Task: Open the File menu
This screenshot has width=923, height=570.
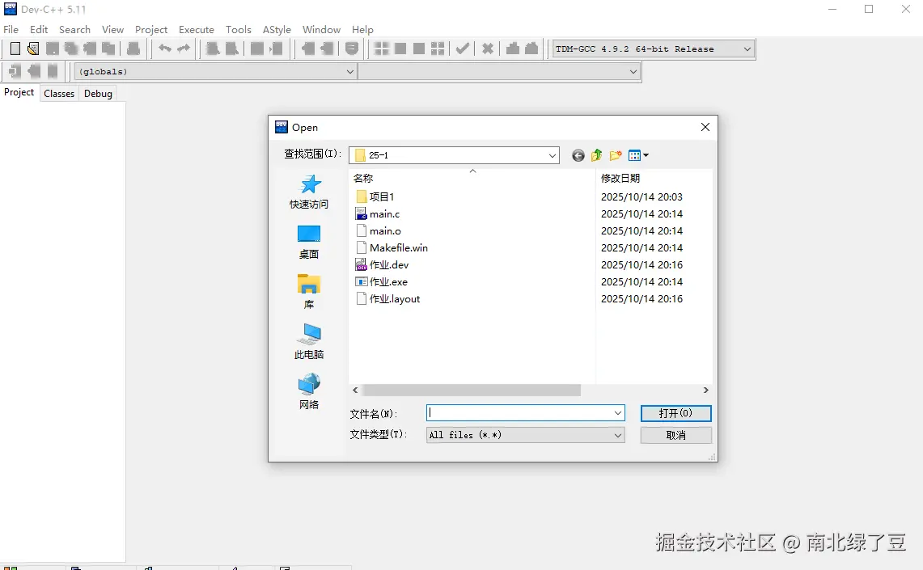Action: pyautogui.click(x=11, y=29)
